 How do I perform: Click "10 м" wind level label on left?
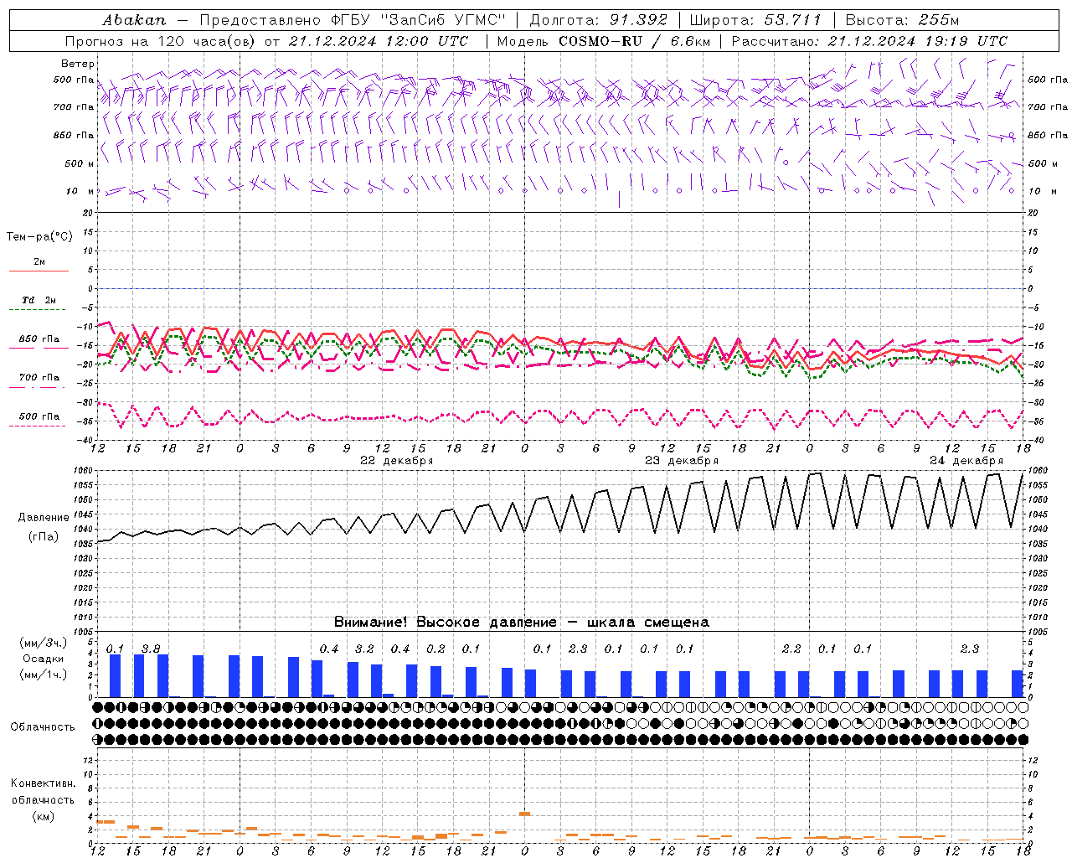80,191
